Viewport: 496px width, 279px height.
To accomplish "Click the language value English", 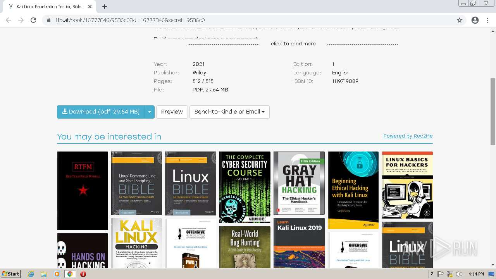I will pos(341,72).
